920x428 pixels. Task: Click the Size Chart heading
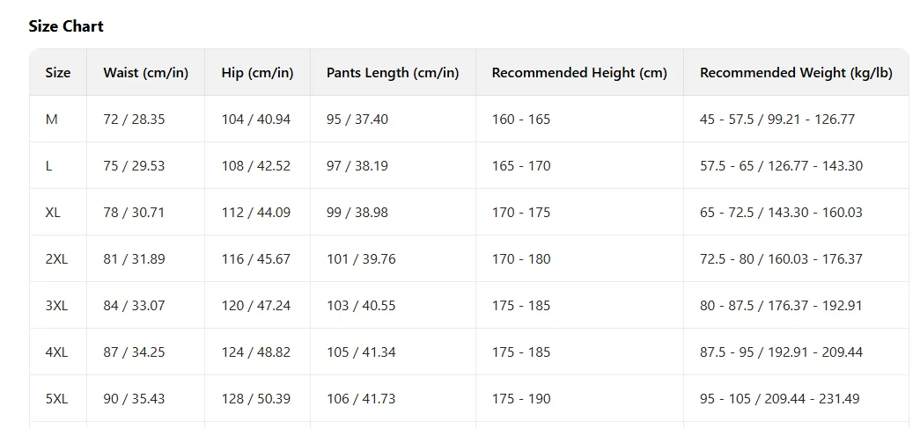[x=66, y=26]
